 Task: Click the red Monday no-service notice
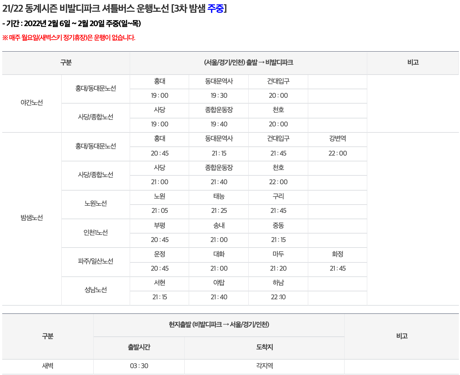[x=69, y=37]
